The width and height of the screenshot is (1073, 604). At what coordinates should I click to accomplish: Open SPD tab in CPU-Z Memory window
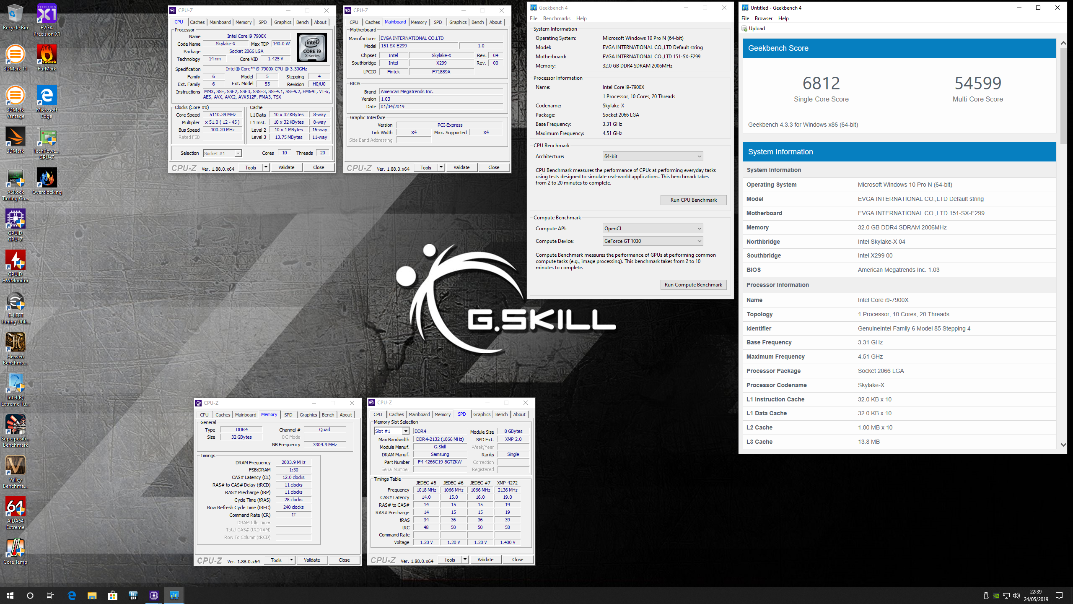pyautogui.click(x=288, y=415)
